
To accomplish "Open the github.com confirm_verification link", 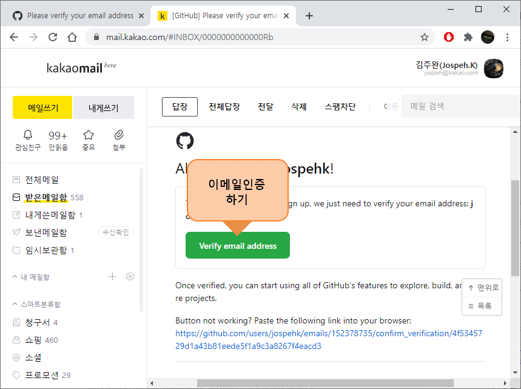I will tap(329, 339).
